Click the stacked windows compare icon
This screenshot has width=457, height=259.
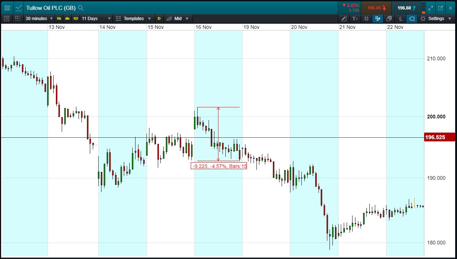389,18
